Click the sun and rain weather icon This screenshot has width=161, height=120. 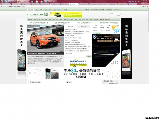(115, 29)
